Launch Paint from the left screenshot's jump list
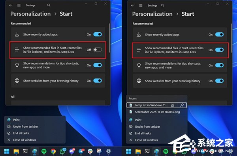The image size is (237, 156). 35,120
